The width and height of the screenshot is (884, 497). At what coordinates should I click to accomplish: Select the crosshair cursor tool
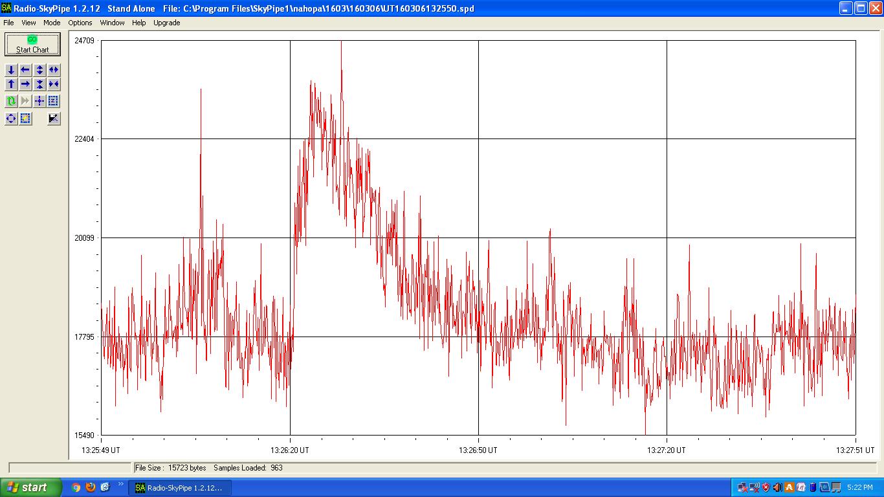coord(39,101)
